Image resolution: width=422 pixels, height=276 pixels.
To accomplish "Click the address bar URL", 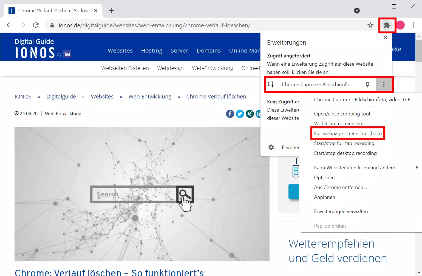I will [154, 25].
